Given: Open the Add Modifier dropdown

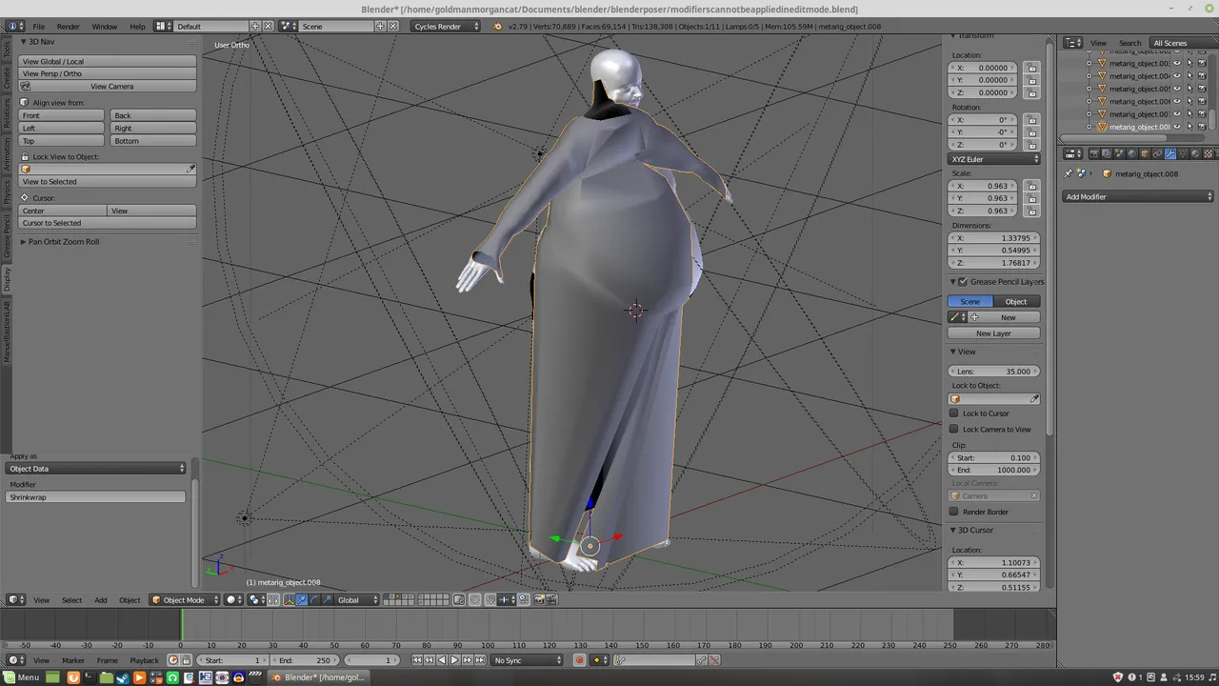Looking at the screenshot, I should [1139, 196].
